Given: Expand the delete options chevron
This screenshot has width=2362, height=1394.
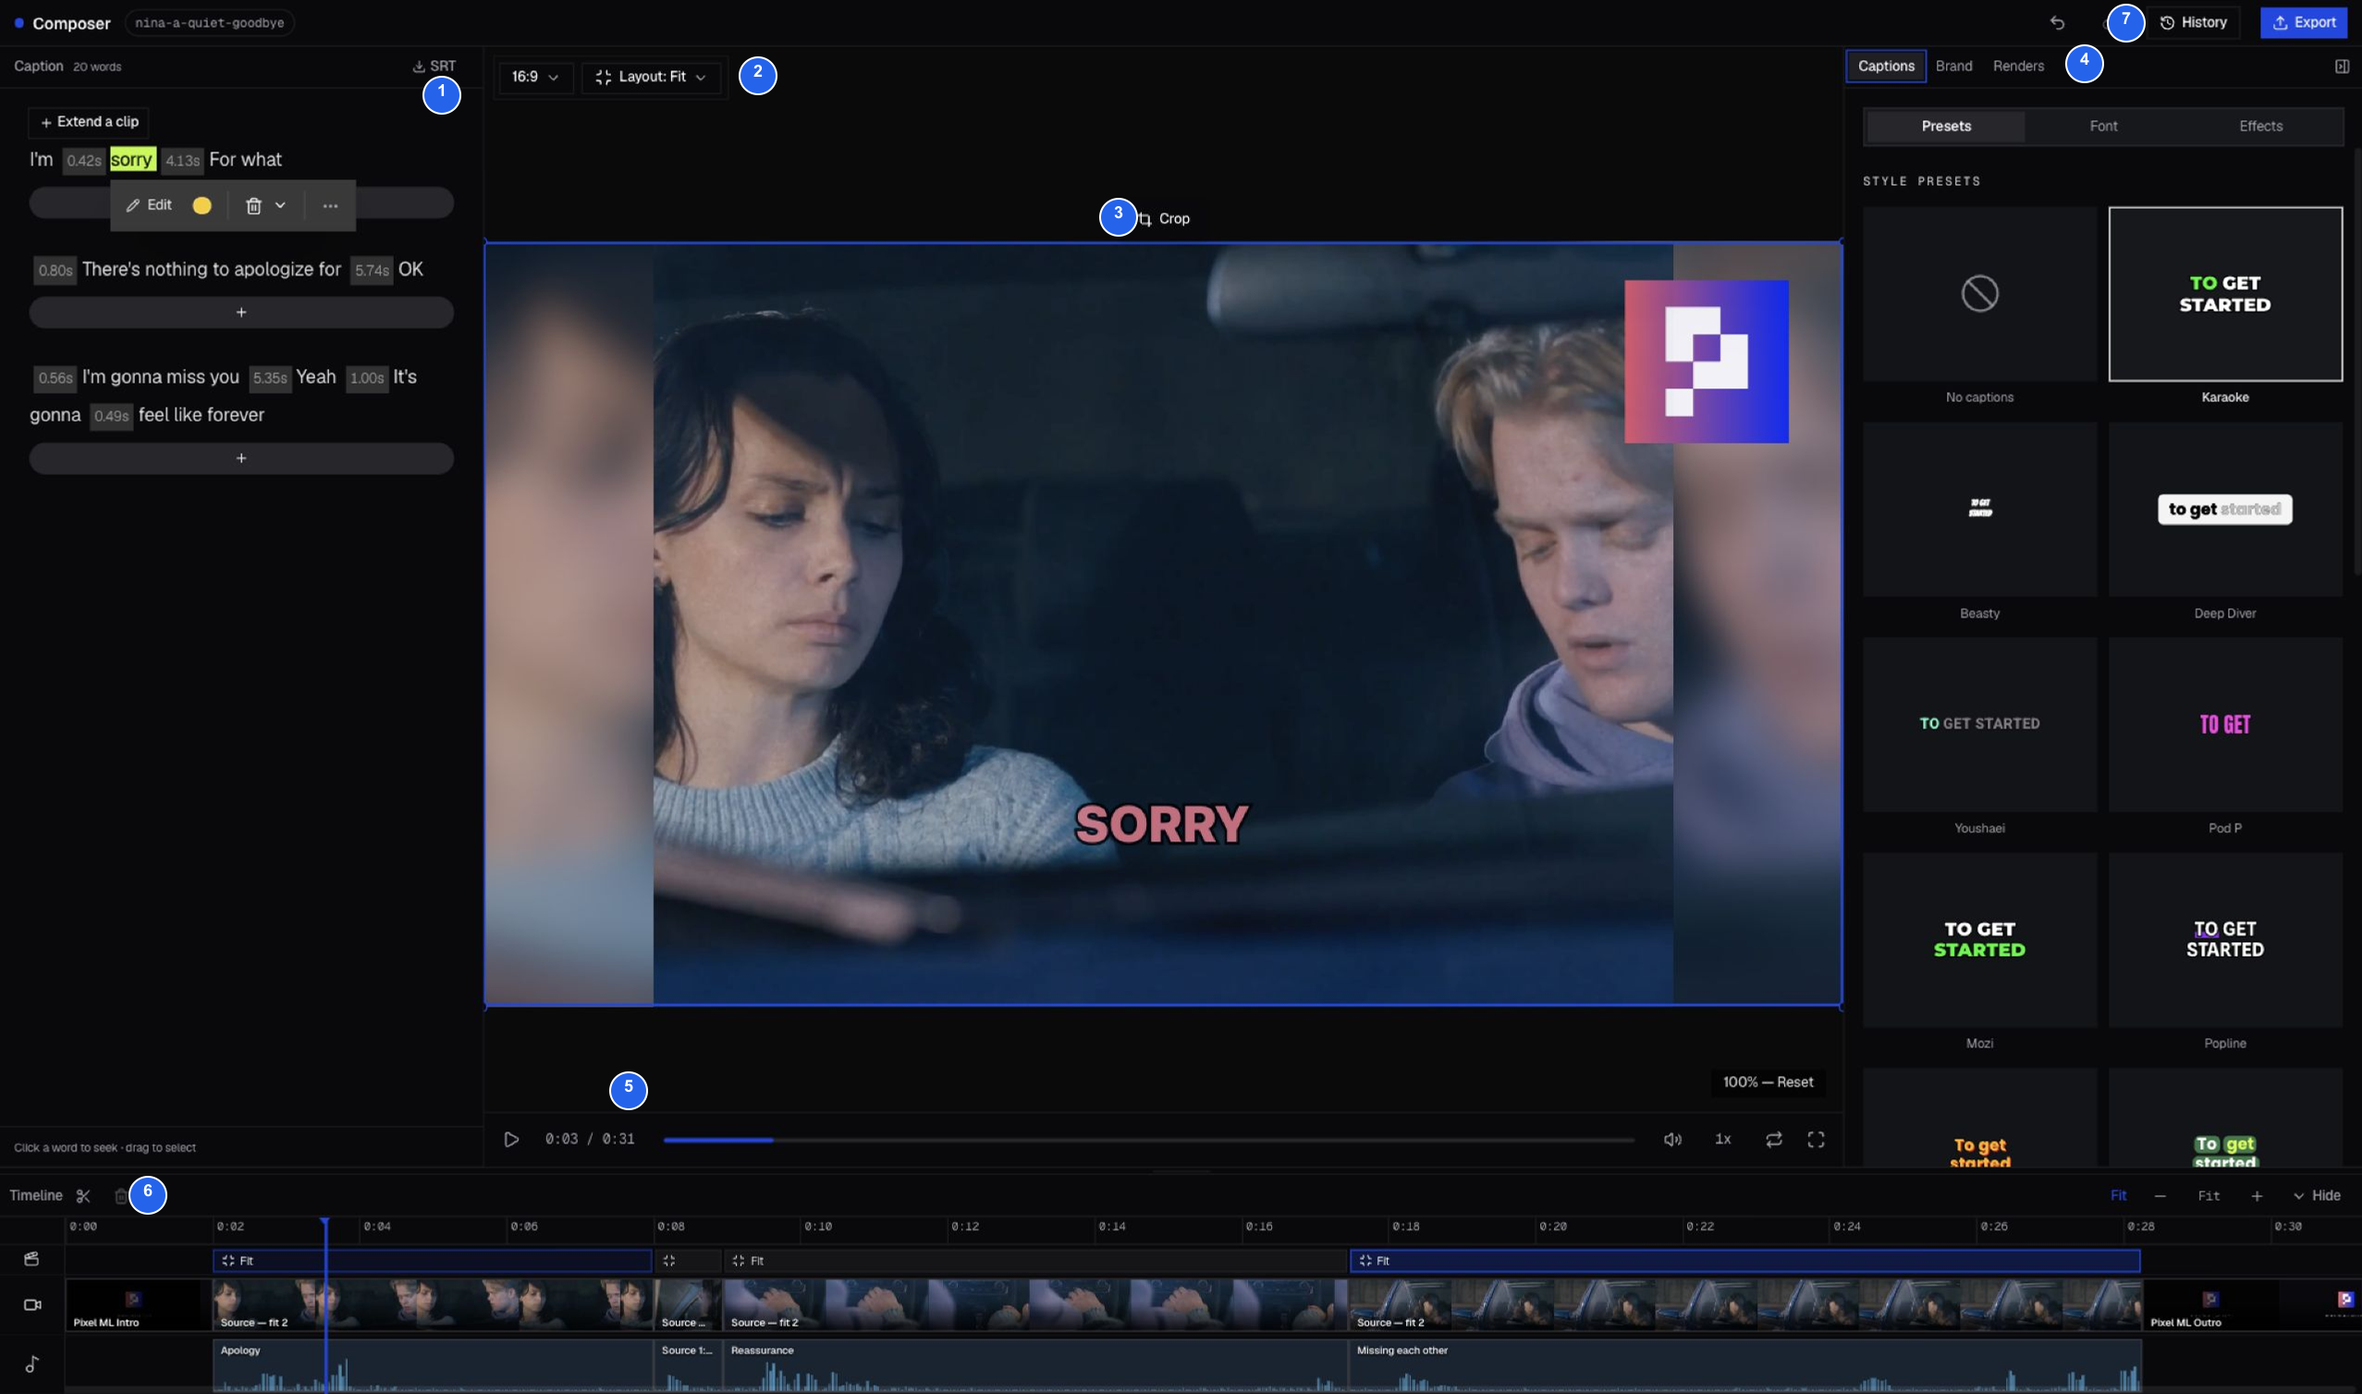Looking at the screenshot, I should tap(280, 206).
